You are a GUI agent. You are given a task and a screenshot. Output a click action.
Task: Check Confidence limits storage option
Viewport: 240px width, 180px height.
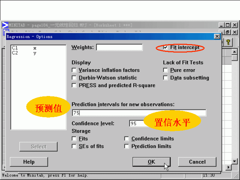[127, 139]
